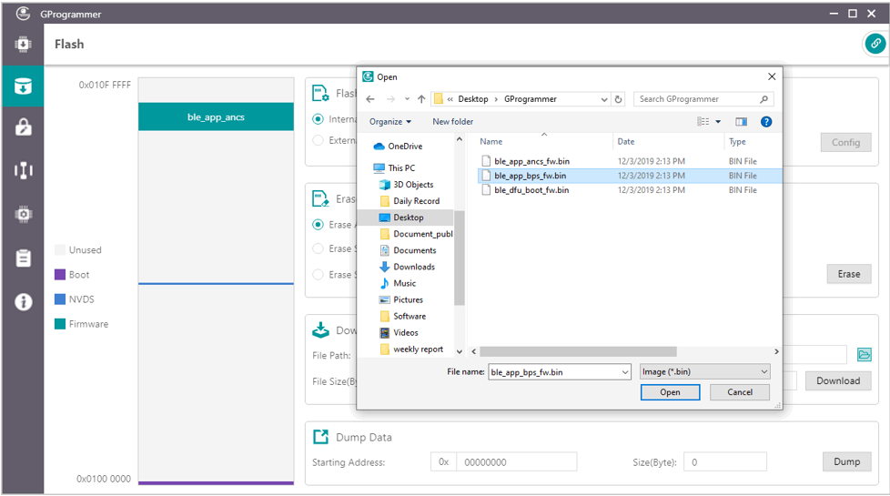Click the Erase button

848,274
